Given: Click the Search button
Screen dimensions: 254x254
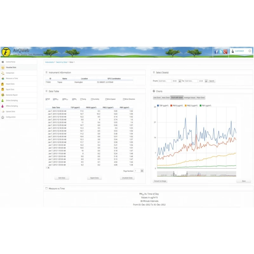Looking at the screenshot, I should 212,81.
